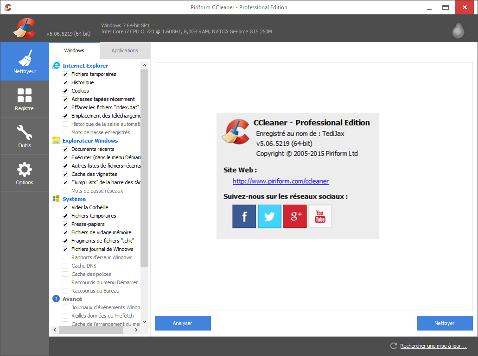Uncheck Fragments de fichiers ".chk"
Screen dimensions: 478x356
(65, 241)
